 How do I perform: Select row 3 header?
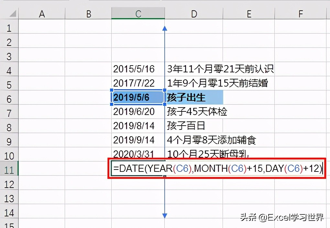pos(9,55)
